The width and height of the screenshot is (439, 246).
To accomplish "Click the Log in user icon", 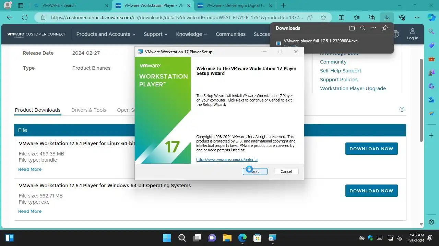I will click(412, 34).
